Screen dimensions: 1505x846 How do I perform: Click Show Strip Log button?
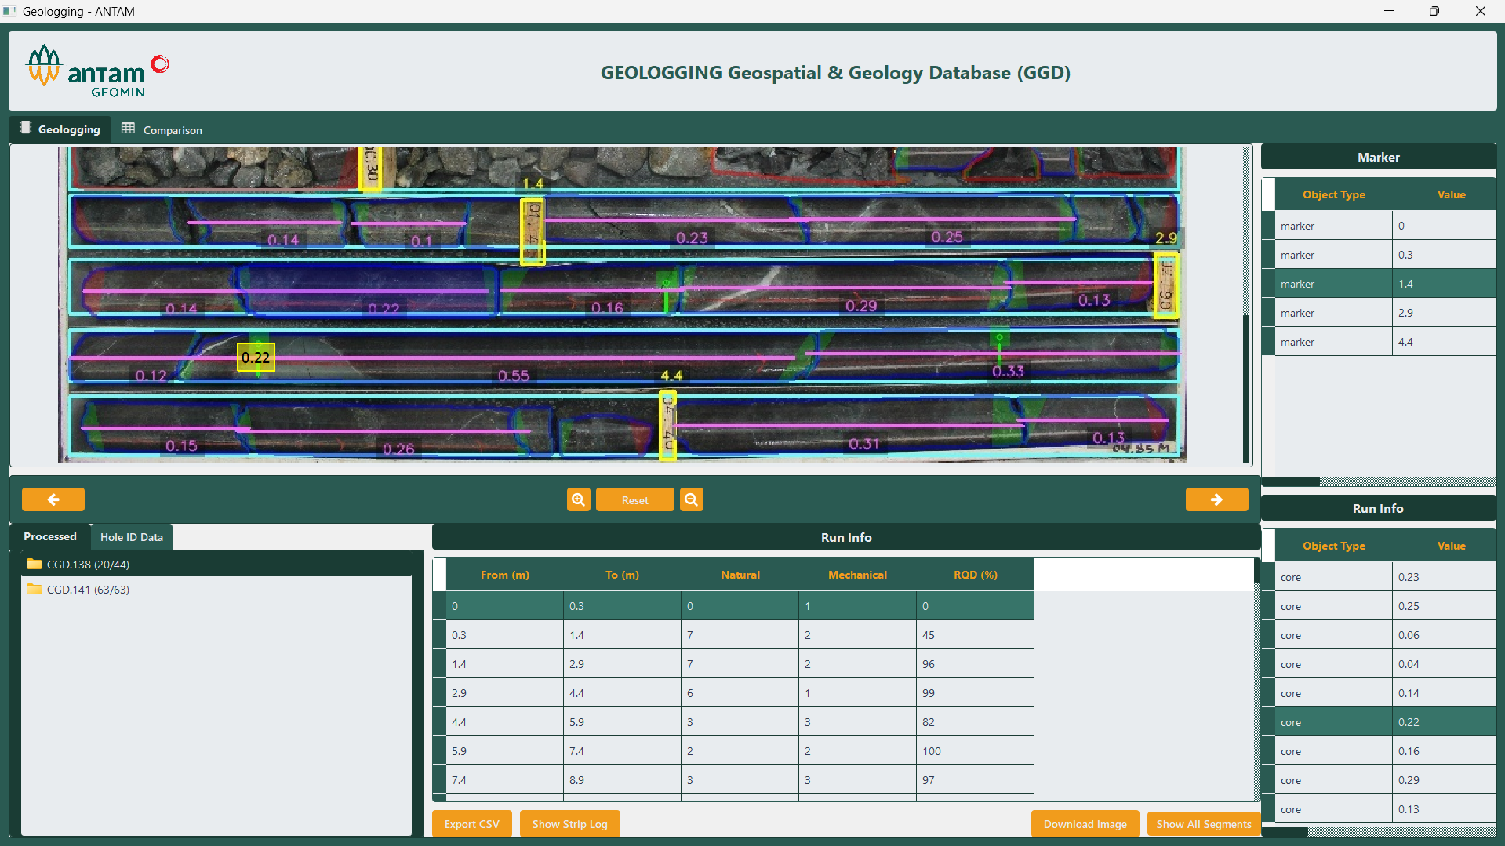[x=569, y=824]
